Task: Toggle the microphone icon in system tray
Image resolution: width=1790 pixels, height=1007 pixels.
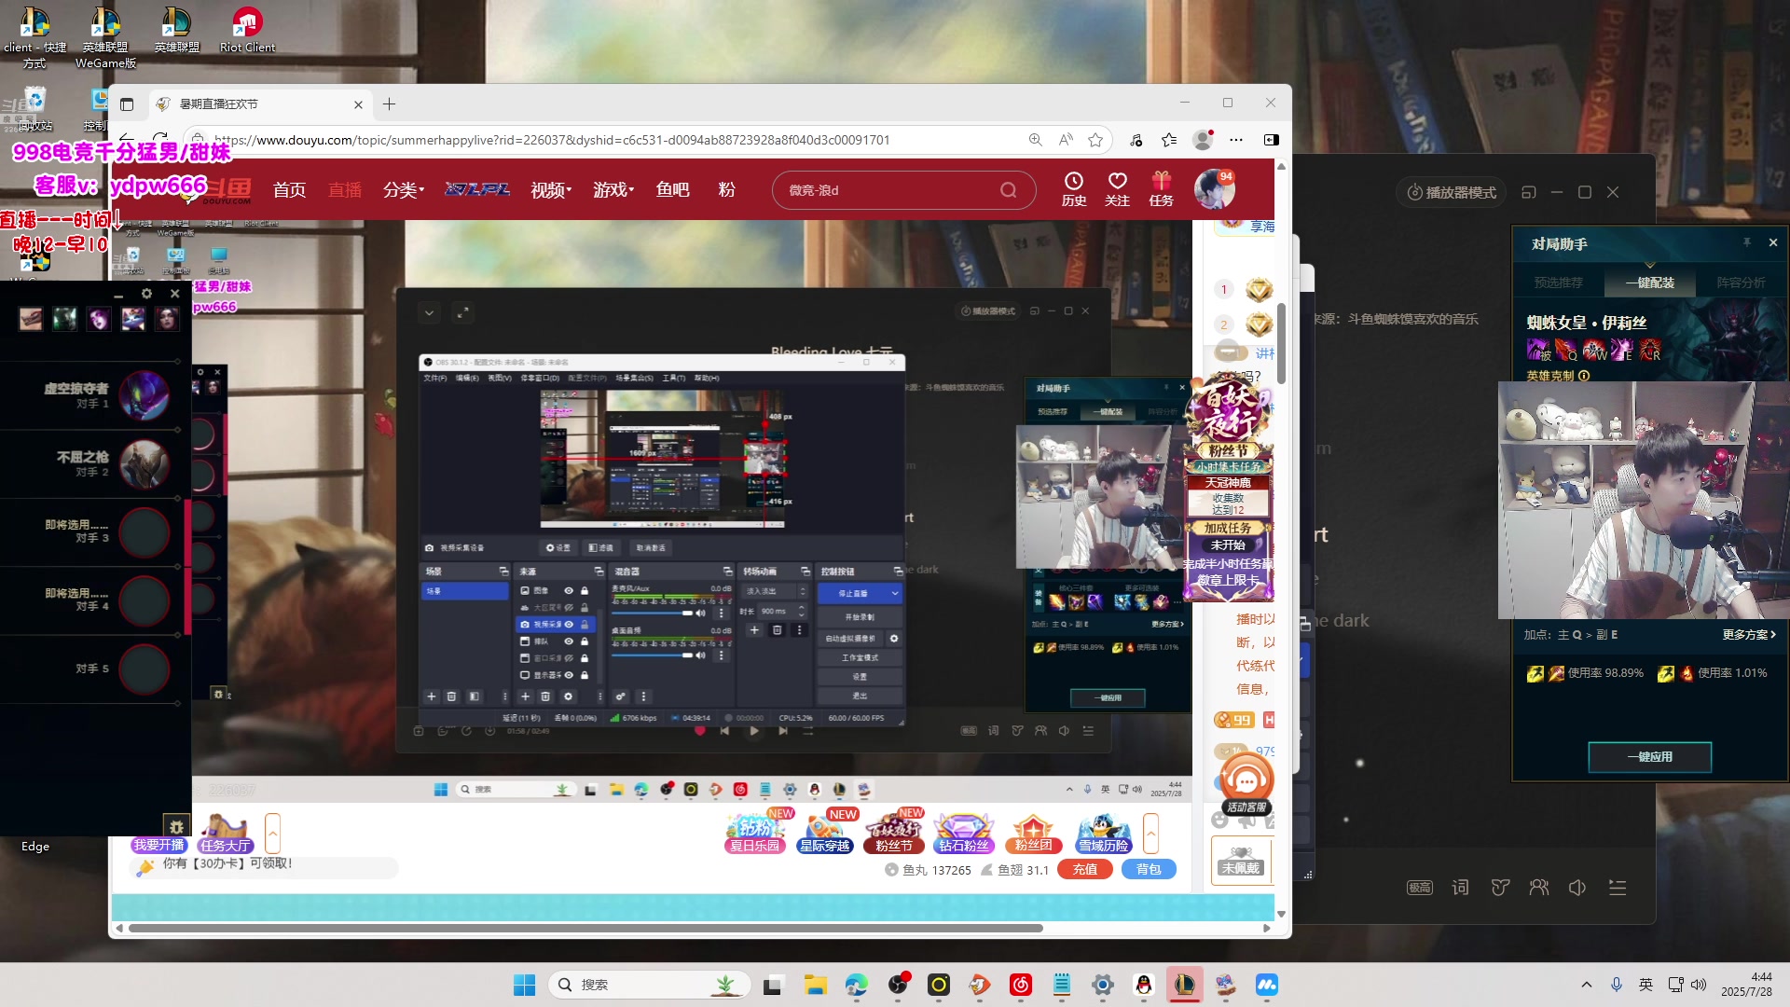Action: pyautogui.click(x=1617, y=985)
